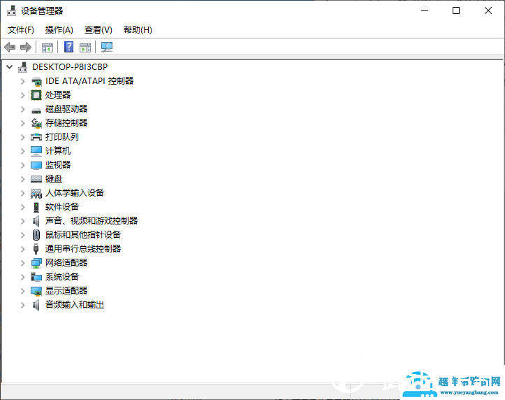Open the 帮助(H) menu

pos(138,30)
